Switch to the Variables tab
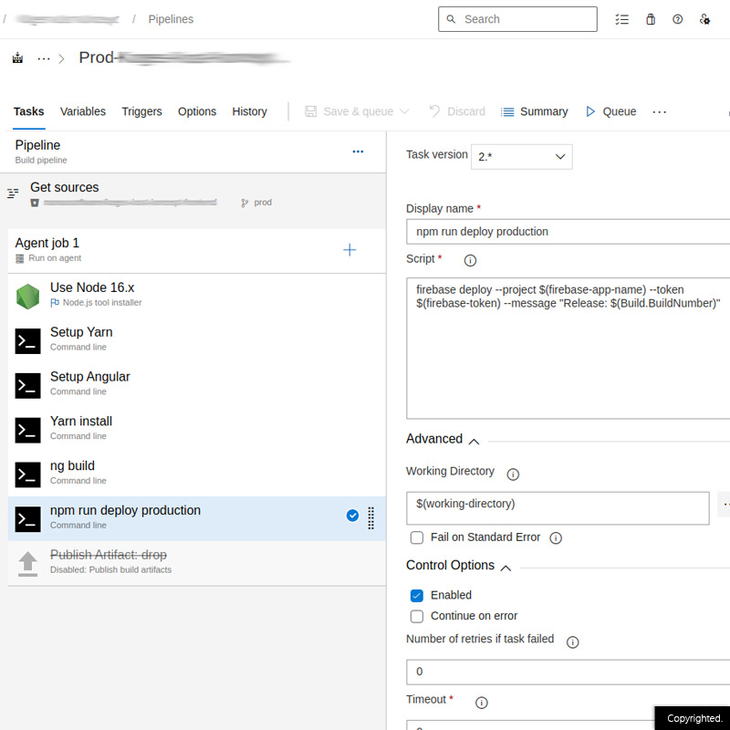Image resolution: width=730 pixels, height=730 pixels. pyautogui.click(x=83, y=111)
